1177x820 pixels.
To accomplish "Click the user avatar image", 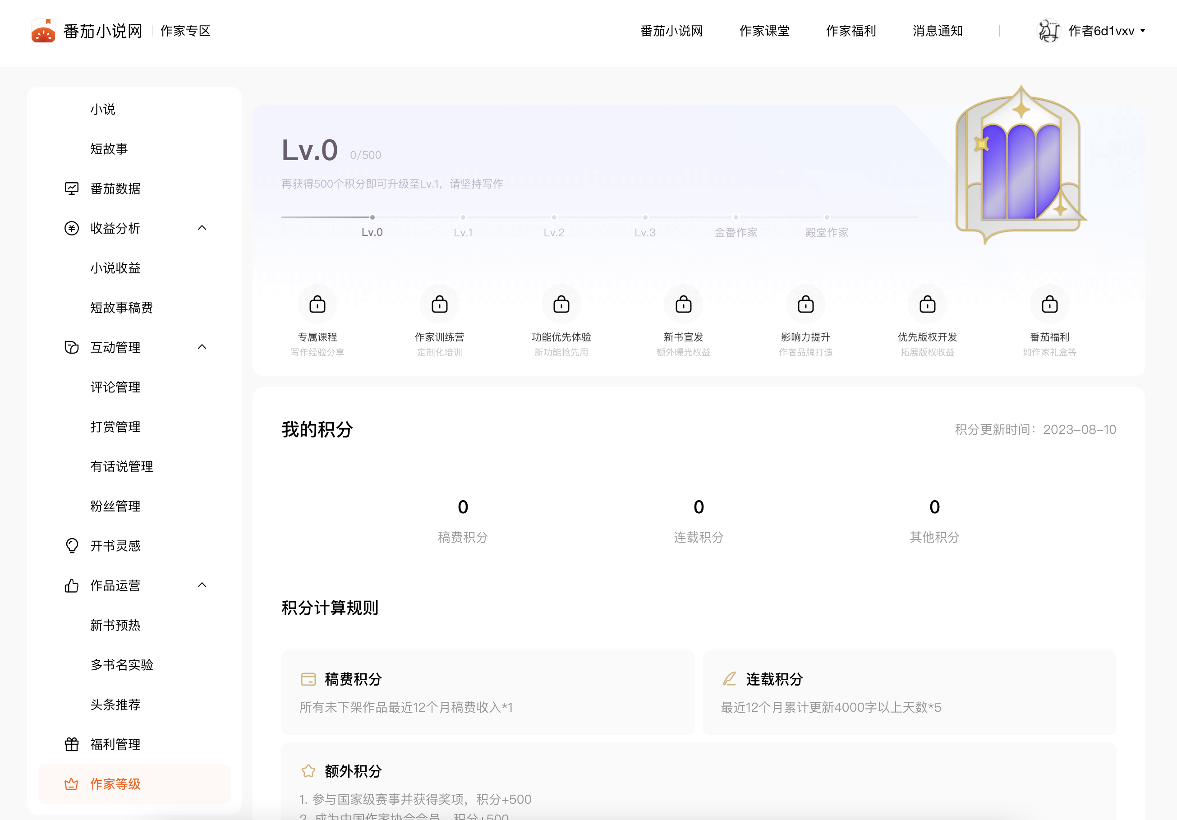I will point(1048,31).
